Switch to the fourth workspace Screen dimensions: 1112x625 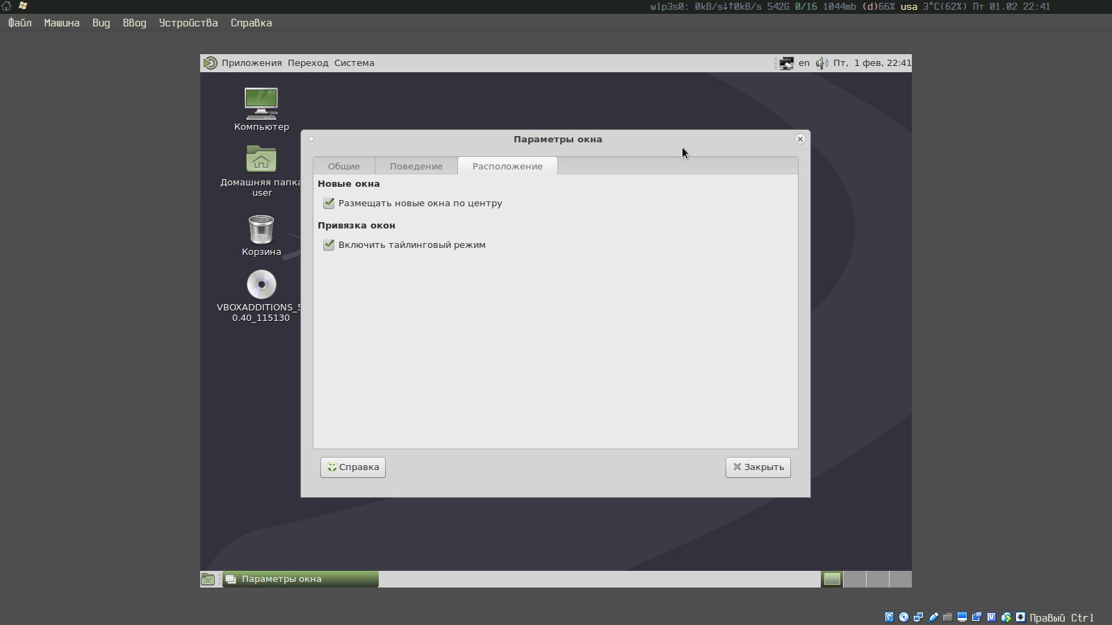[x=901, y=579]
